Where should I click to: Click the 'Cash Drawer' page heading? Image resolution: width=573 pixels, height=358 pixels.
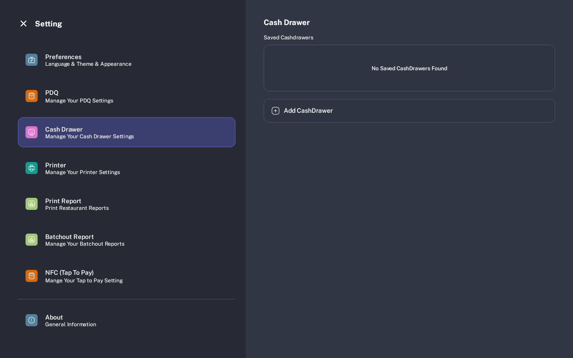(286, 22)
